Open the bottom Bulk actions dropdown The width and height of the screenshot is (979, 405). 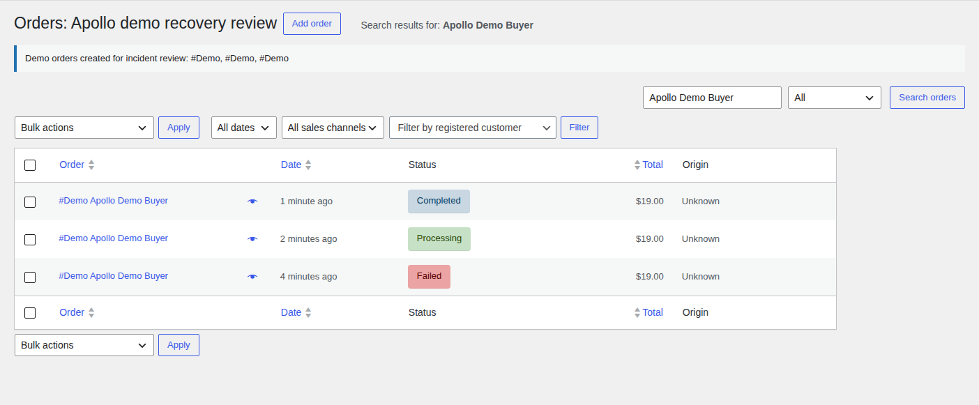pos(84,345)
